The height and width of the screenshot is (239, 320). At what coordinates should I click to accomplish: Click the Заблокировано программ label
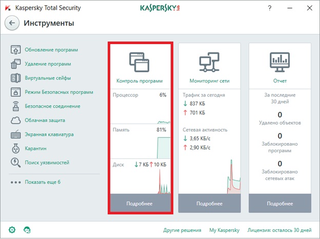(280, 147)
